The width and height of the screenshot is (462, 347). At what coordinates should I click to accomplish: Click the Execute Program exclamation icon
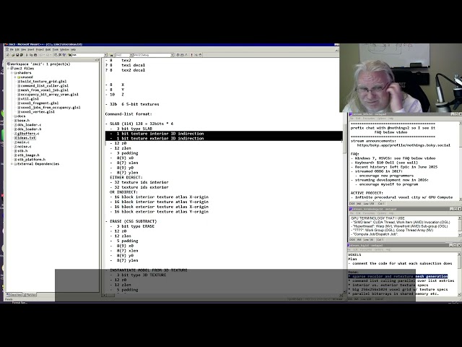pos(192,55)
